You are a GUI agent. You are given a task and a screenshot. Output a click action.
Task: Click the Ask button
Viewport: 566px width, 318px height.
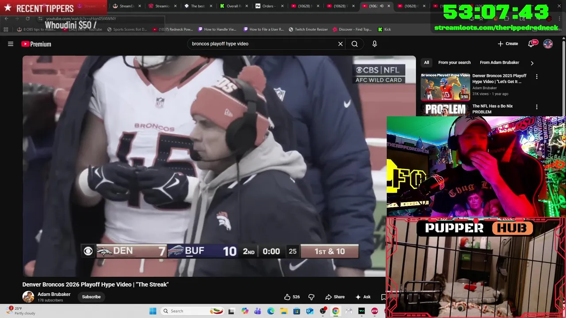click(x=363, y=297)
